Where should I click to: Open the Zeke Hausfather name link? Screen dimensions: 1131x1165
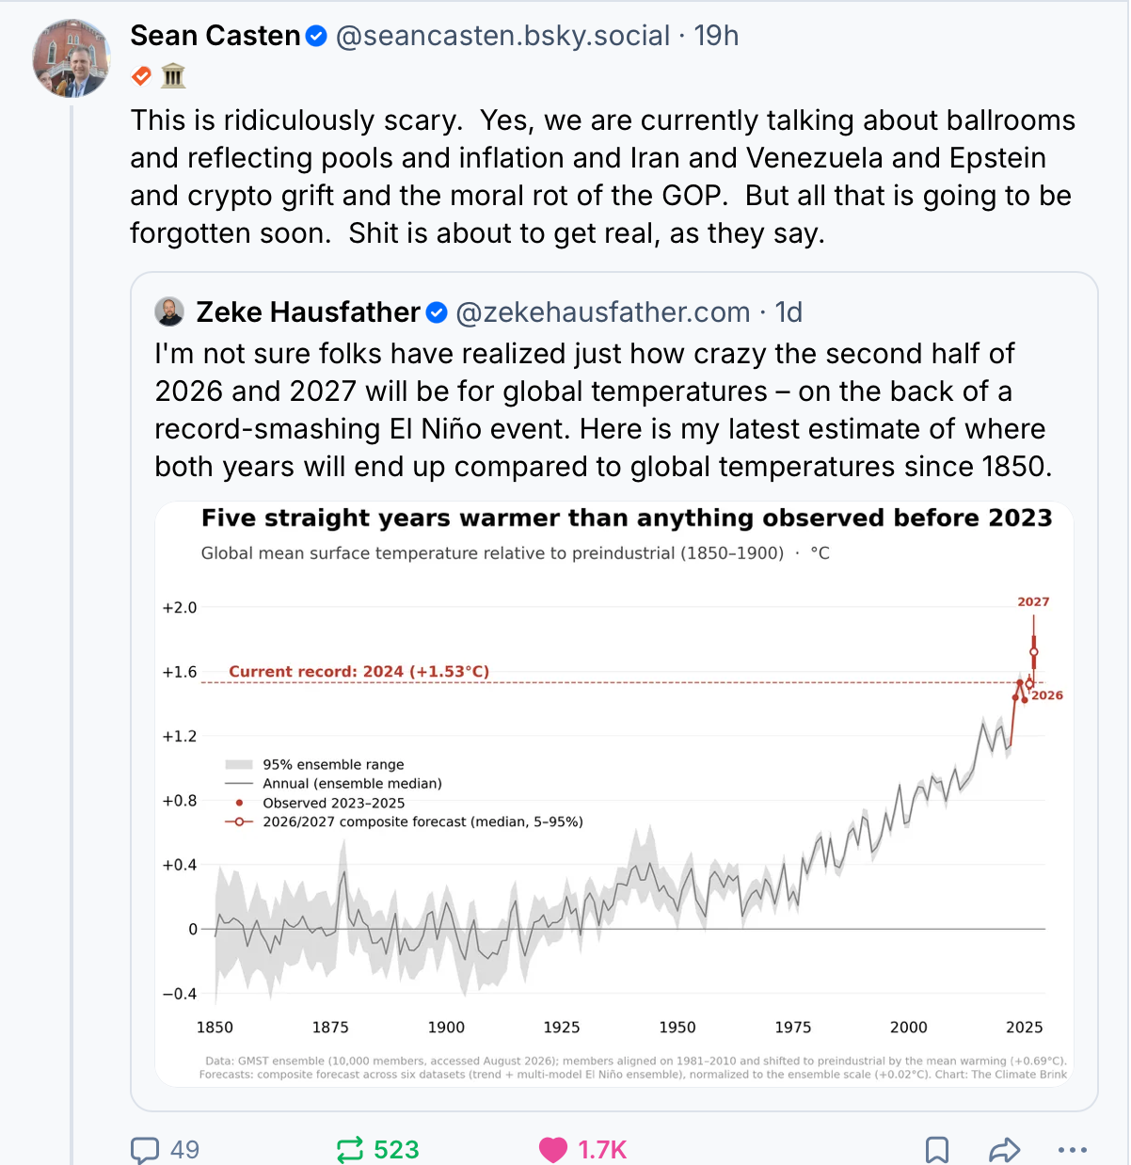click(309, 312)
